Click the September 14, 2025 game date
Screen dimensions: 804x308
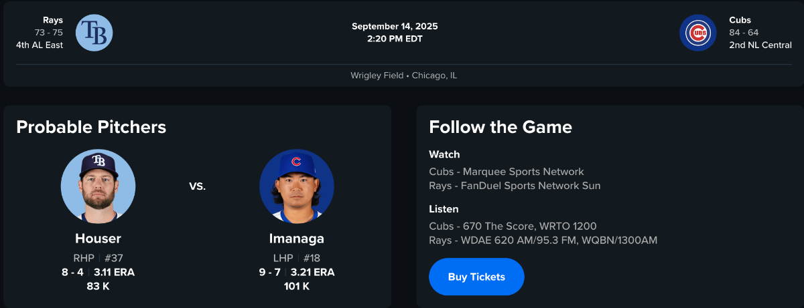(395, 27)
